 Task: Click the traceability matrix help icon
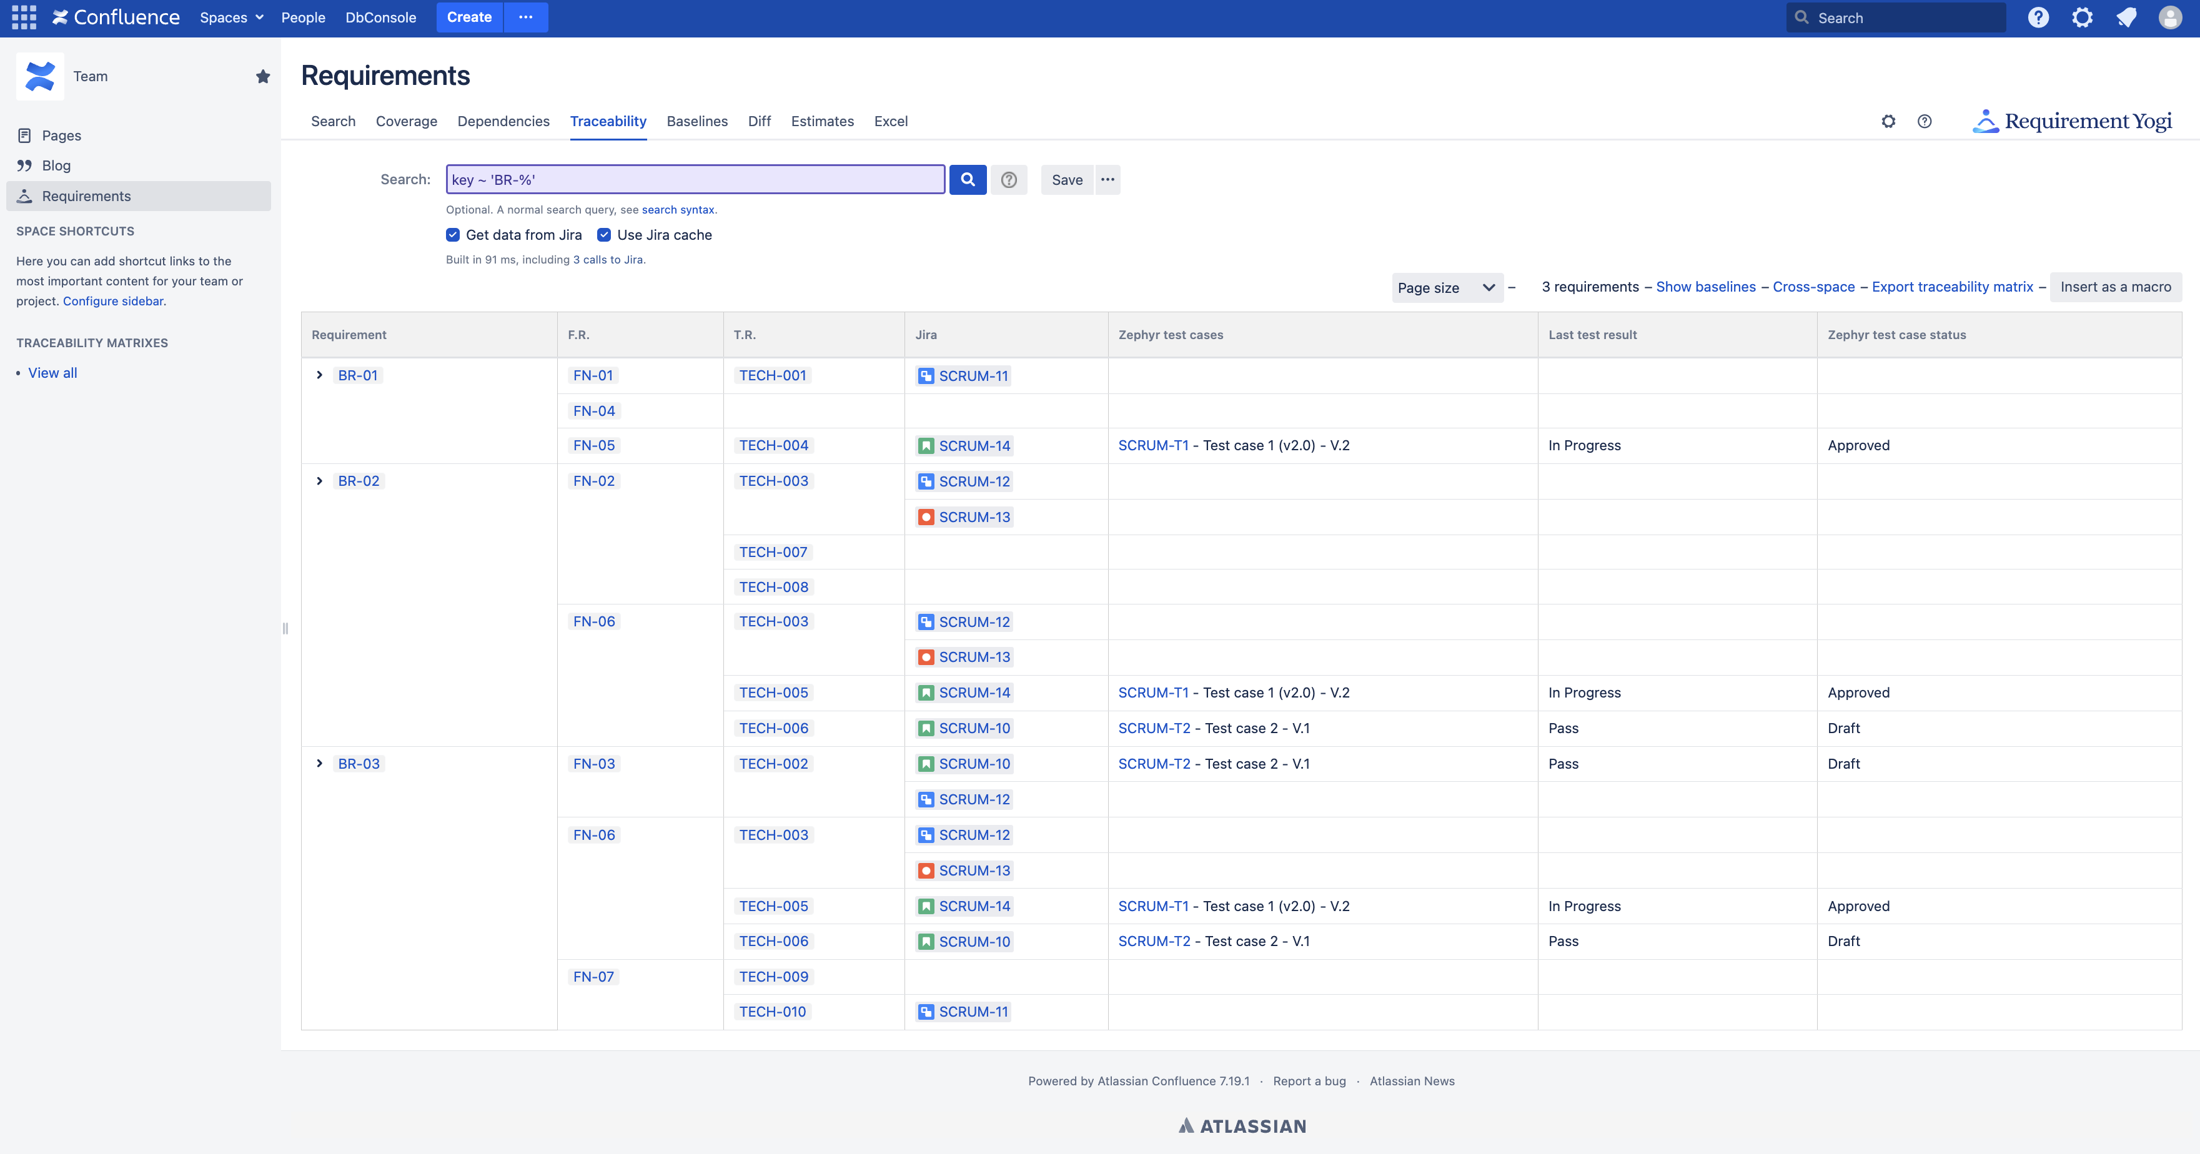1922,121
